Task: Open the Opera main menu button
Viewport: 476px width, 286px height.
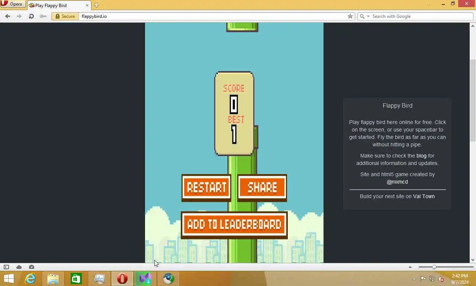Action: [13, 4]
